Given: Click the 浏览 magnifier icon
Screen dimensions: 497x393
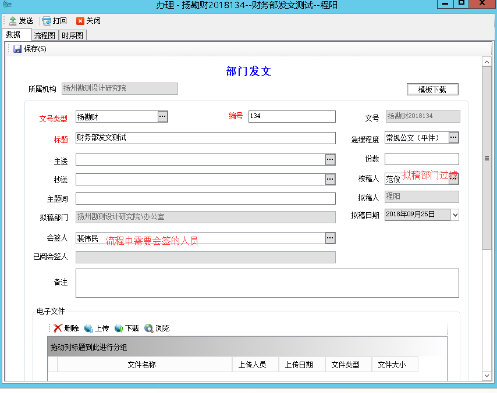Looking at the screenshot, I should tap(148, 328).
